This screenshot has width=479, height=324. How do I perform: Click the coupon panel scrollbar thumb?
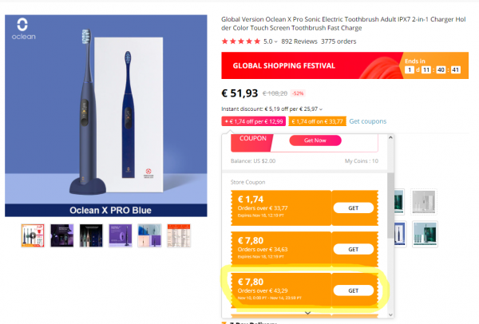[390, 200]
